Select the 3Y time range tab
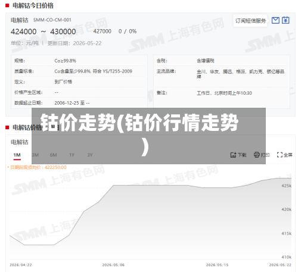The width and height of the screenshot is (298, 272). click(90, 155)
